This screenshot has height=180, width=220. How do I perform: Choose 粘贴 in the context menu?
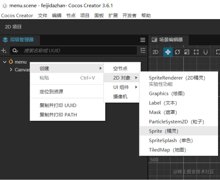click(x=67, y=78)
